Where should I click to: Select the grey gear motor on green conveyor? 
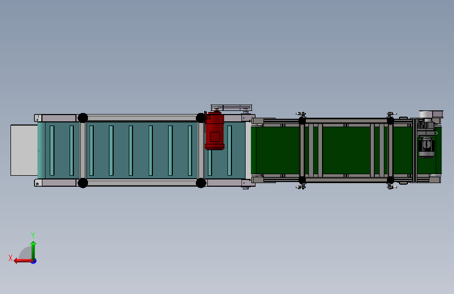point(426,140)
